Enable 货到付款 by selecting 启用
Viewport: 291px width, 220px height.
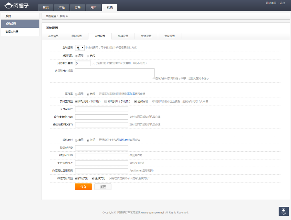coord(76,55)
